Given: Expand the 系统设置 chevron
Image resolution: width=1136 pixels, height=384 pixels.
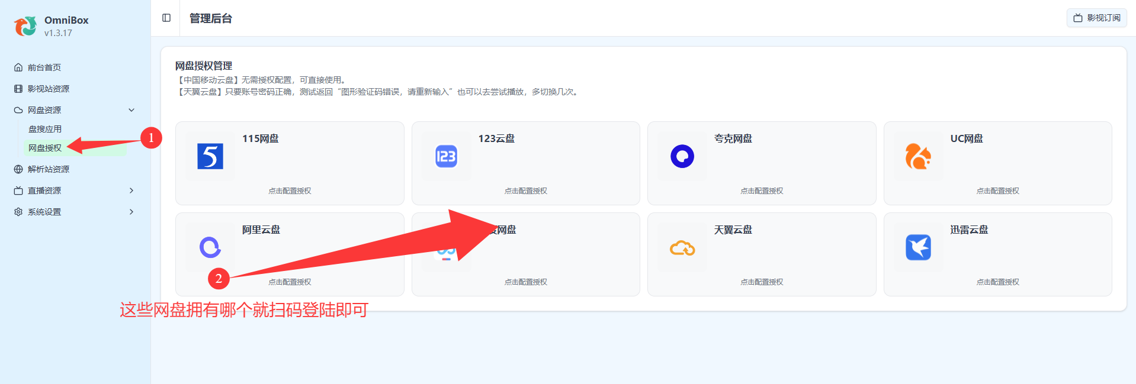Looking at the screenshot, I should coord(131,212).
